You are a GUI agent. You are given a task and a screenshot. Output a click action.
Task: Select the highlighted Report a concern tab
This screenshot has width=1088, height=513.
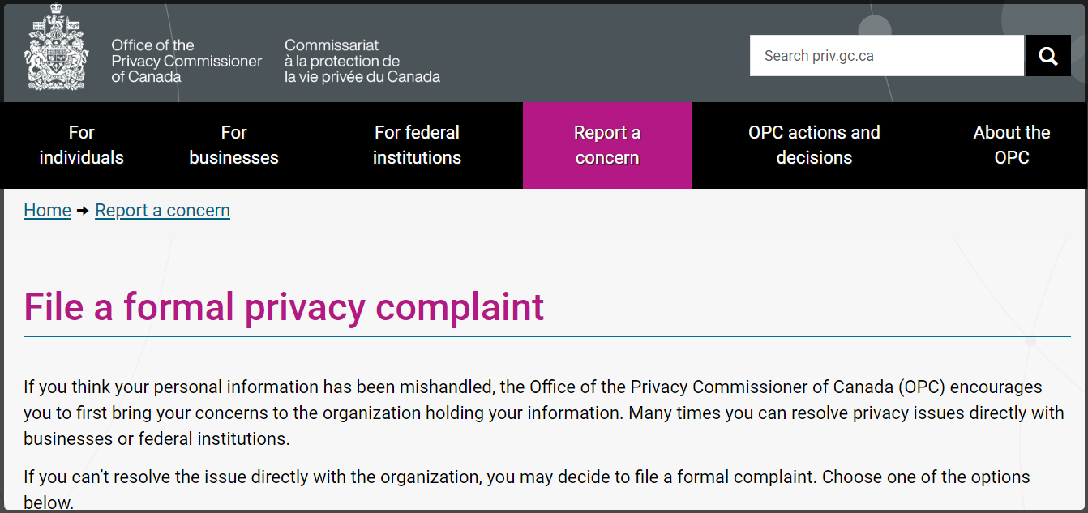607,145
